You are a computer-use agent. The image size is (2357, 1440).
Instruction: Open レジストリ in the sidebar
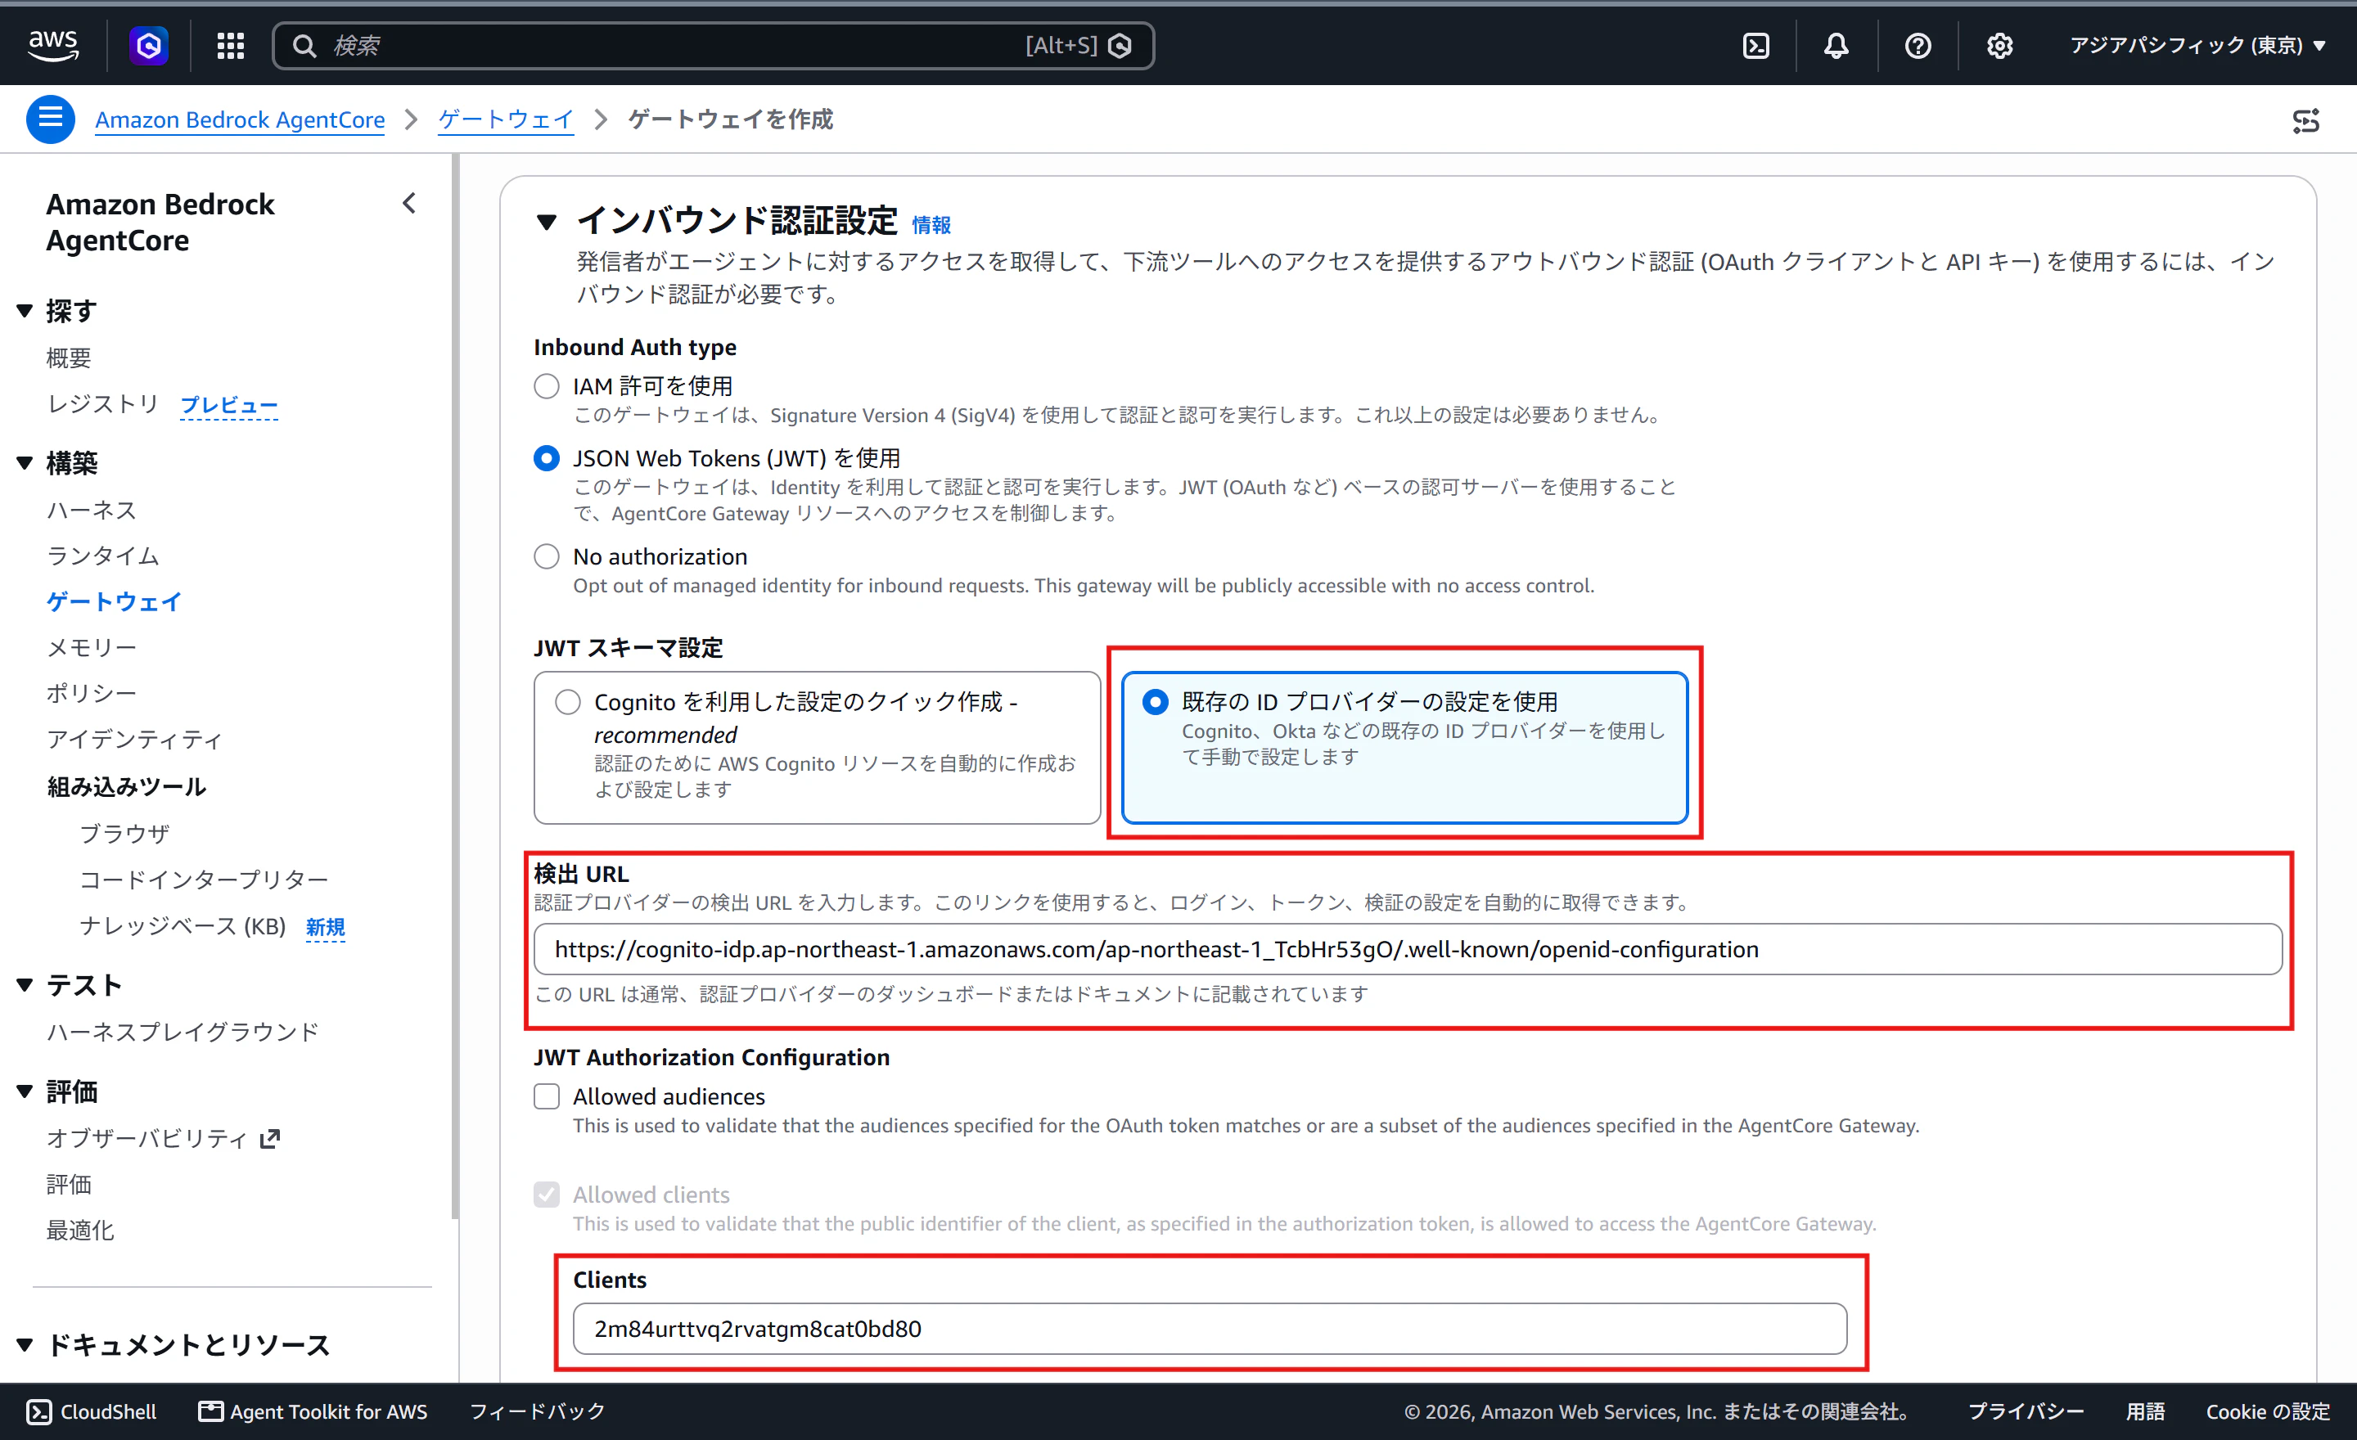(102, 404)
